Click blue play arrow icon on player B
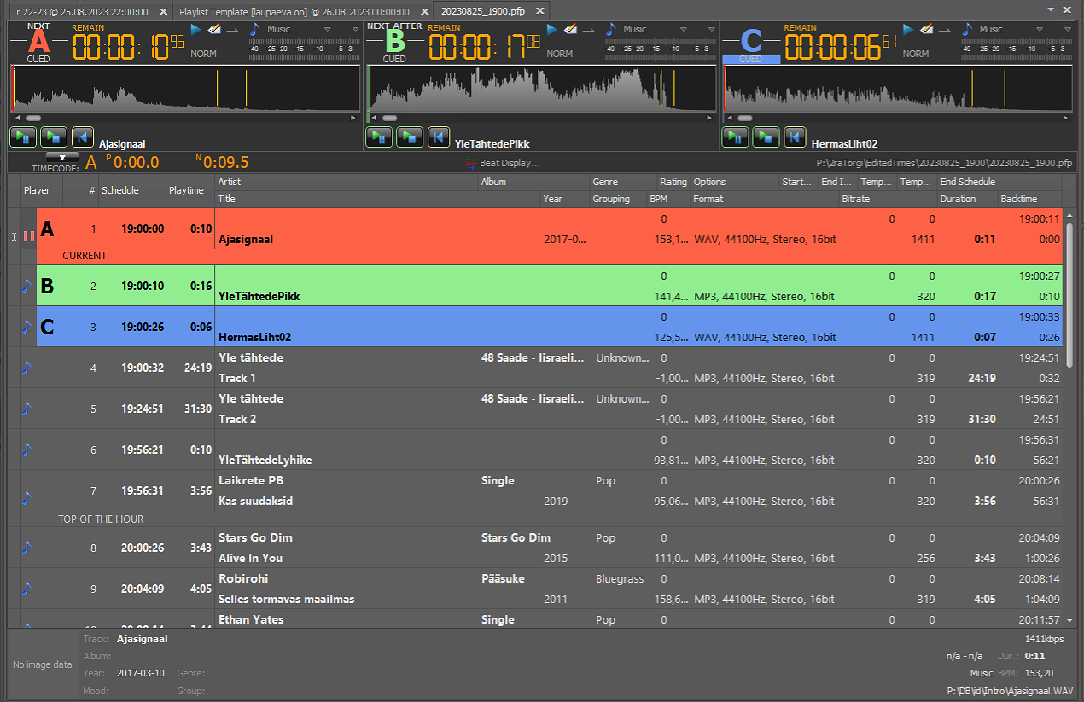This screenshot has width=1084, height=702. (x=551, y=30)
